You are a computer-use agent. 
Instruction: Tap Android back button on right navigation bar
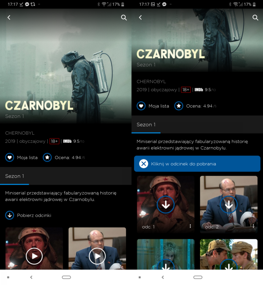click(x=163, y=277)
